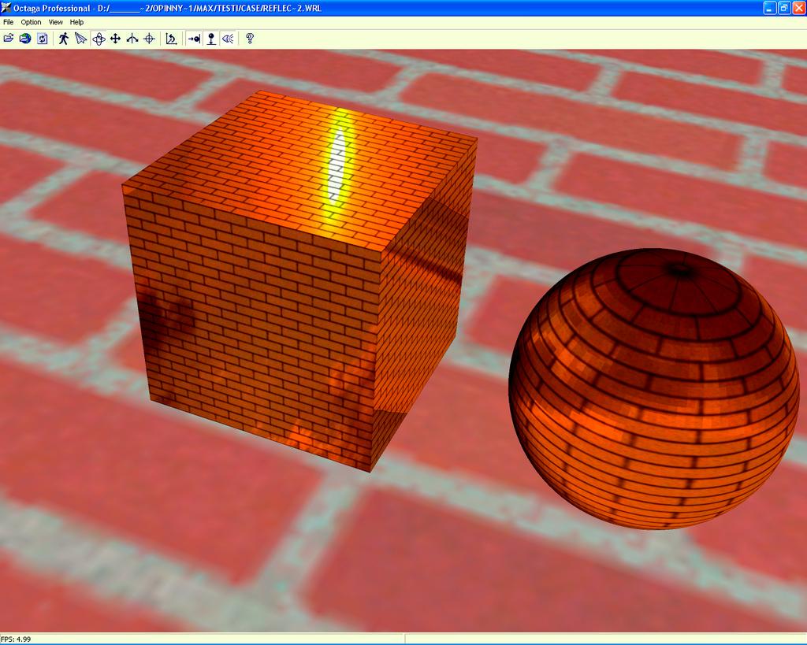The width and height of the screenshot is (807, 645).
Task: Close the Octaga Professional window
Action: (x=798, y=8)
